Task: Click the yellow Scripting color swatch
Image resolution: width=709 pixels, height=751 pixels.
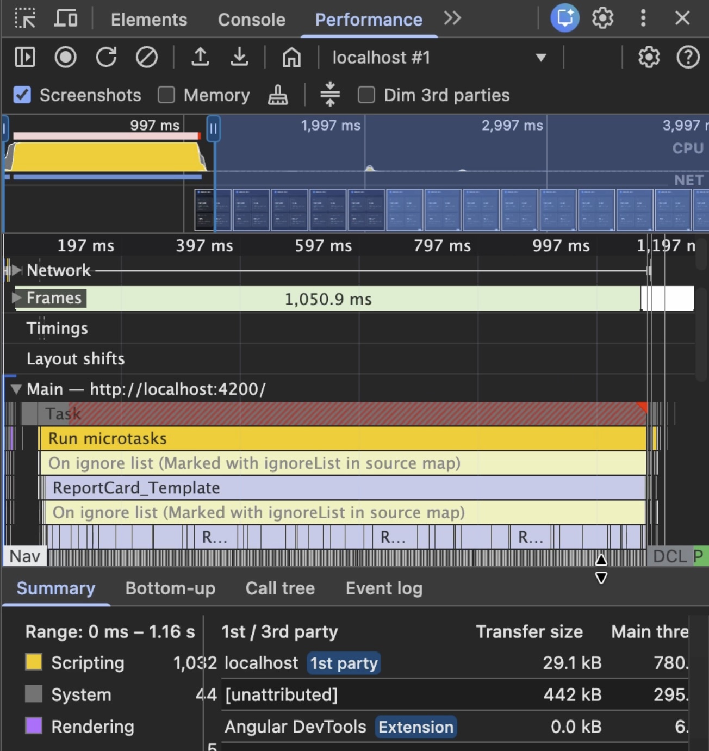Action: 34,662
